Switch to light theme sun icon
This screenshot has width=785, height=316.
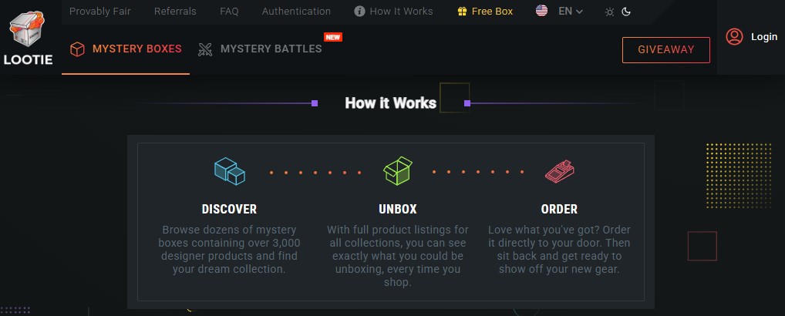click(609, 12)
